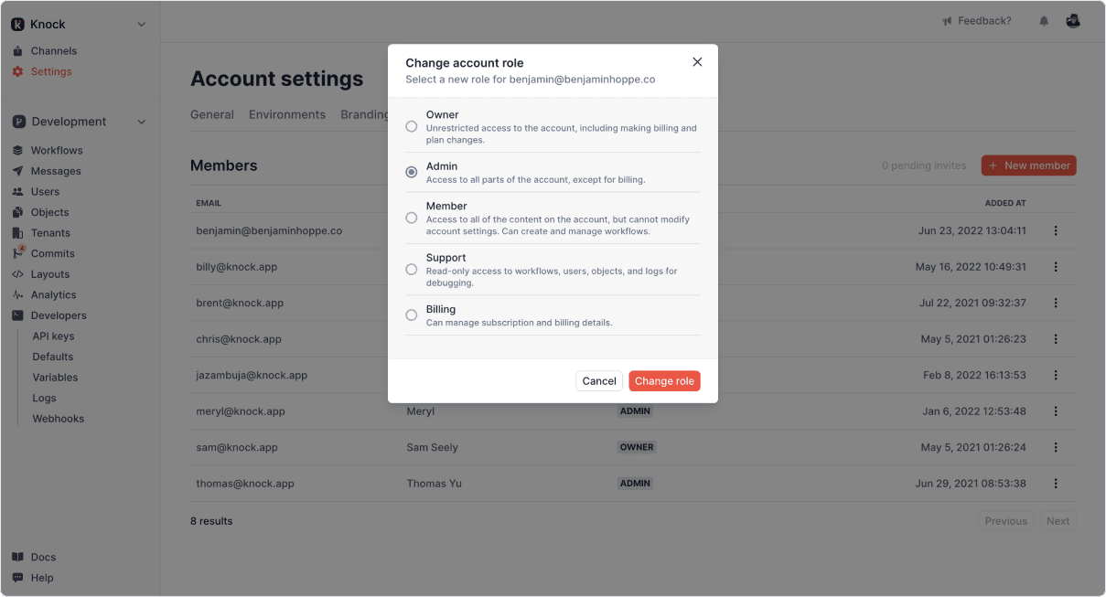Click the notification bell icon
This screenshot has height=597, width=1106.
tap(1044, 21)
